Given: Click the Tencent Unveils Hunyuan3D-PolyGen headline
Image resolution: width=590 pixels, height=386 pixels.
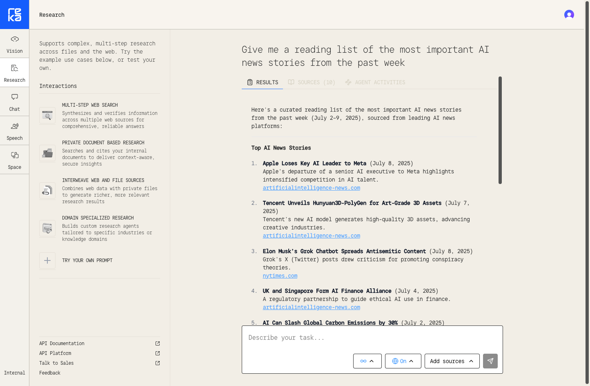Looking at the screenshot, I should click(352, 203).
